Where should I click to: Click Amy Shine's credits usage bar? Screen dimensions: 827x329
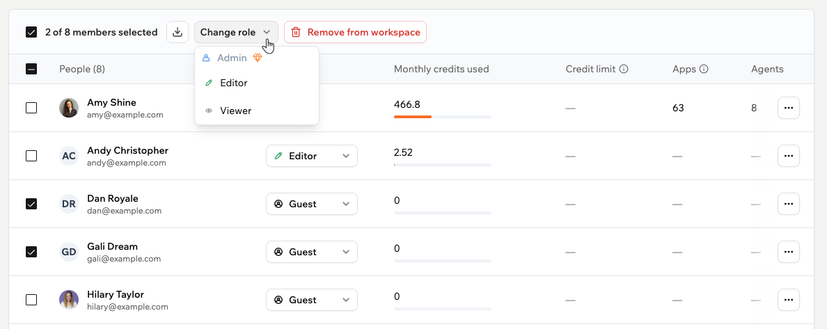[443, 117]
